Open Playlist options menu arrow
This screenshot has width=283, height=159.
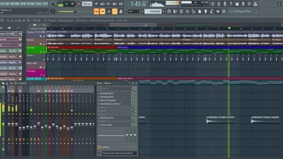coord(45,21)
